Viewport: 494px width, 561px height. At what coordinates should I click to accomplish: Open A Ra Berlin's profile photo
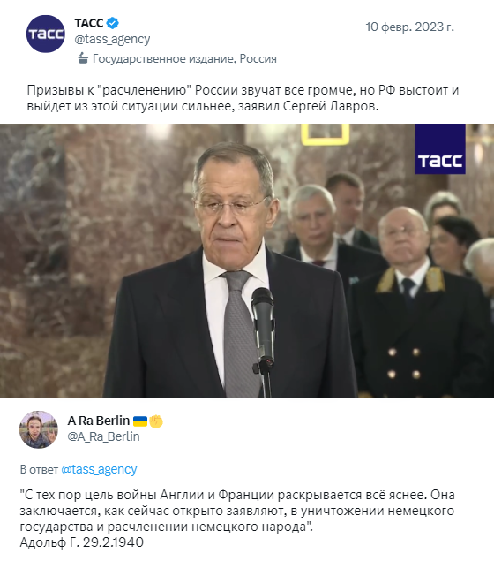[39, 429]
